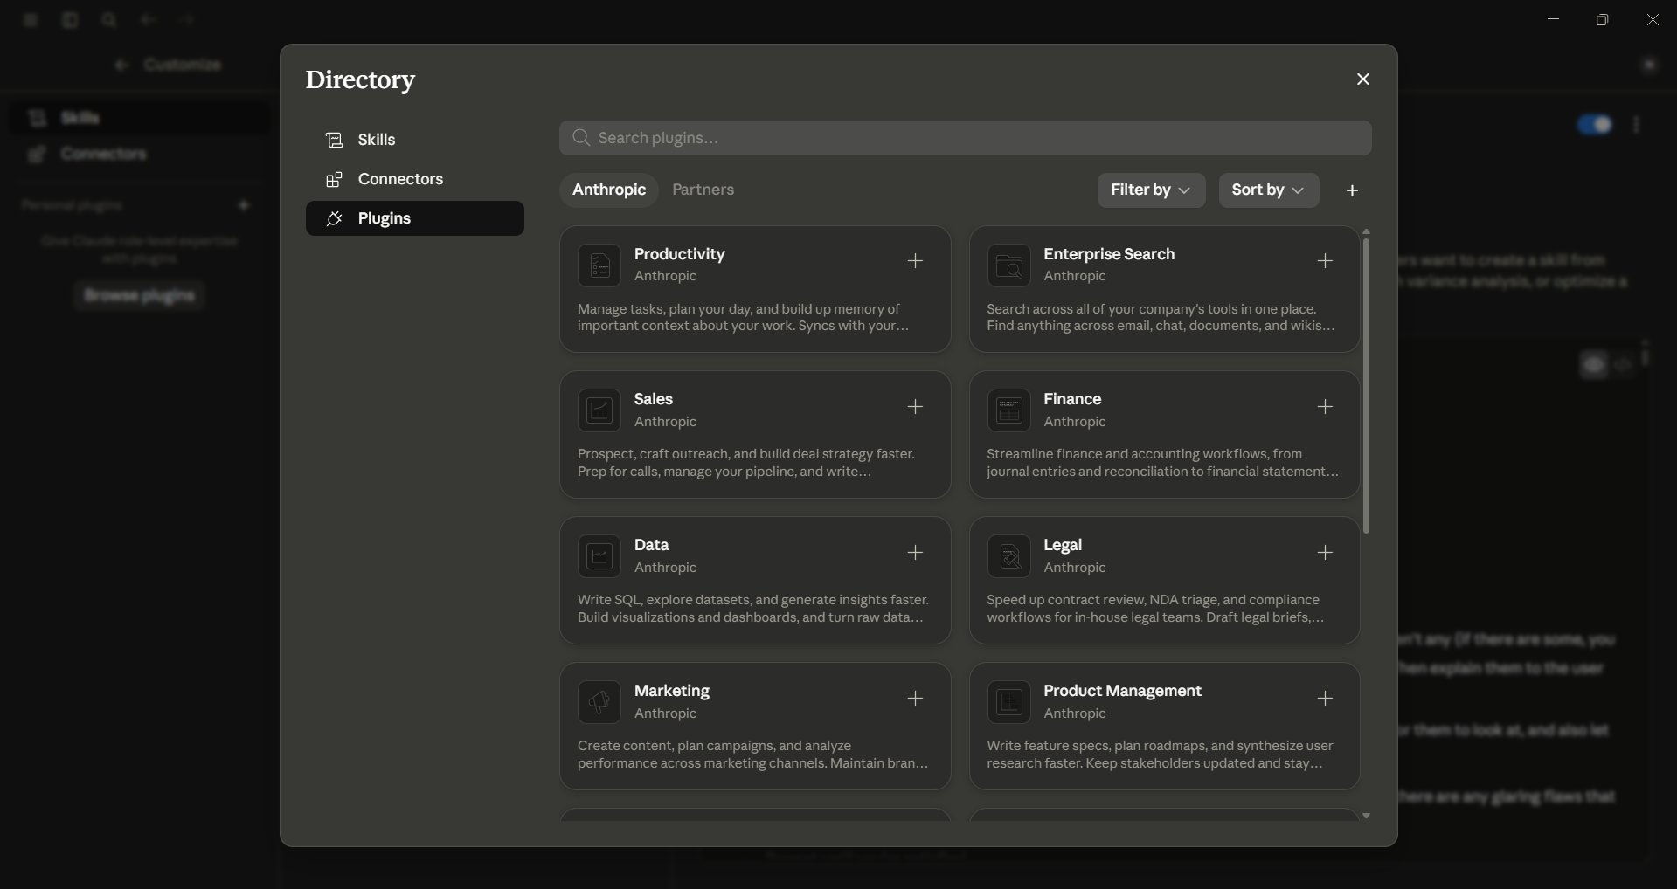
Task: Open the Finance plugin card title
Action: [1072, 399]
